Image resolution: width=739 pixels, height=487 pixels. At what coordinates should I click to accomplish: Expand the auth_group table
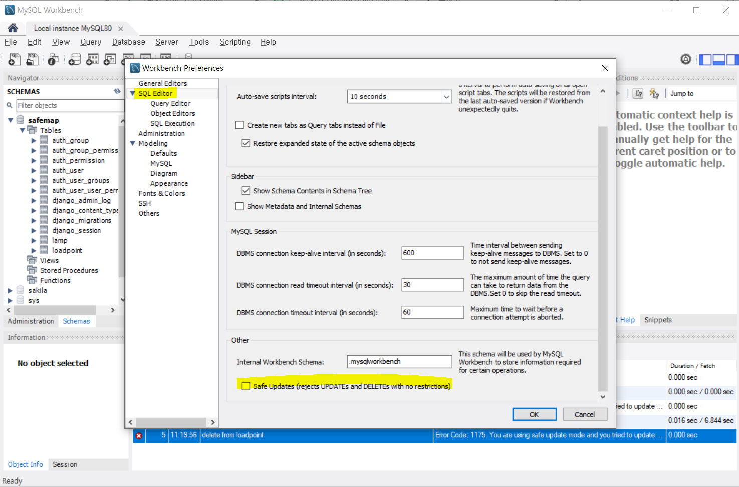(x=34, y=141)
